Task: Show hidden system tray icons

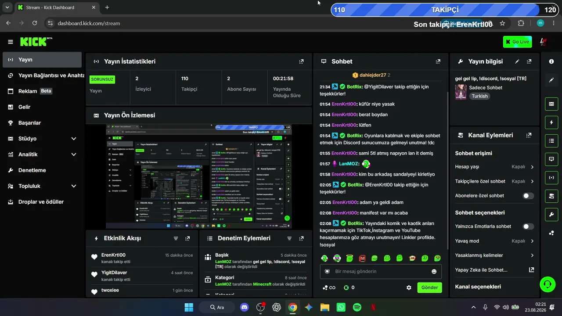Action: pos(473,307)
